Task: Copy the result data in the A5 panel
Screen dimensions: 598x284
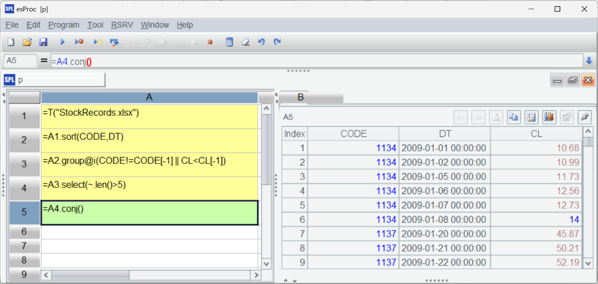Action: click(514, 117)
